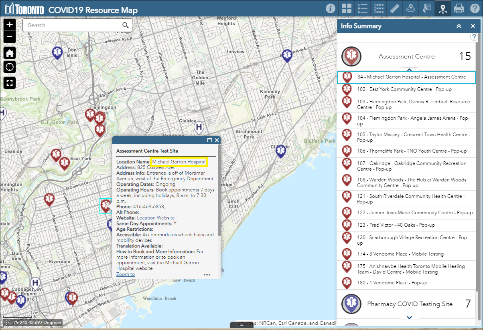Select 107 - Oakridge Community Recreation Centre
The width and height of the screenshot is (483, 330).
click(x=406, y=166)
